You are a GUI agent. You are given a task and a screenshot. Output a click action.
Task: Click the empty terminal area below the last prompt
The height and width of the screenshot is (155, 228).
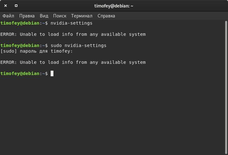point(112,115)
